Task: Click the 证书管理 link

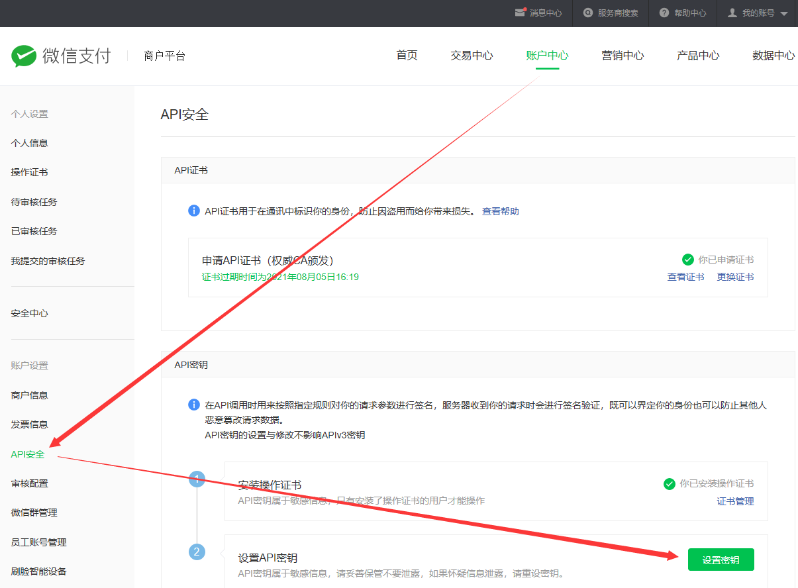Action: (x=735, y=501)
